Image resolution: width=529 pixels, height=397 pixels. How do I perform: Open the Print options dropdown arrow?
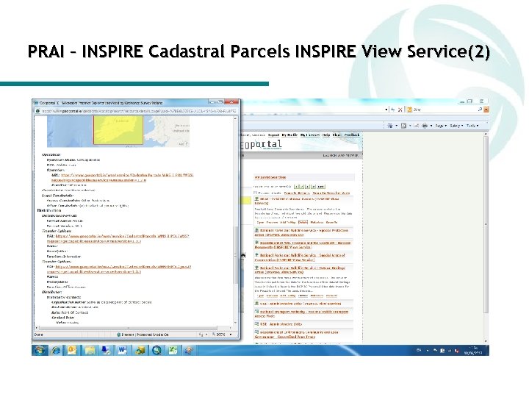pyautogui.click(x=431, y=126)
